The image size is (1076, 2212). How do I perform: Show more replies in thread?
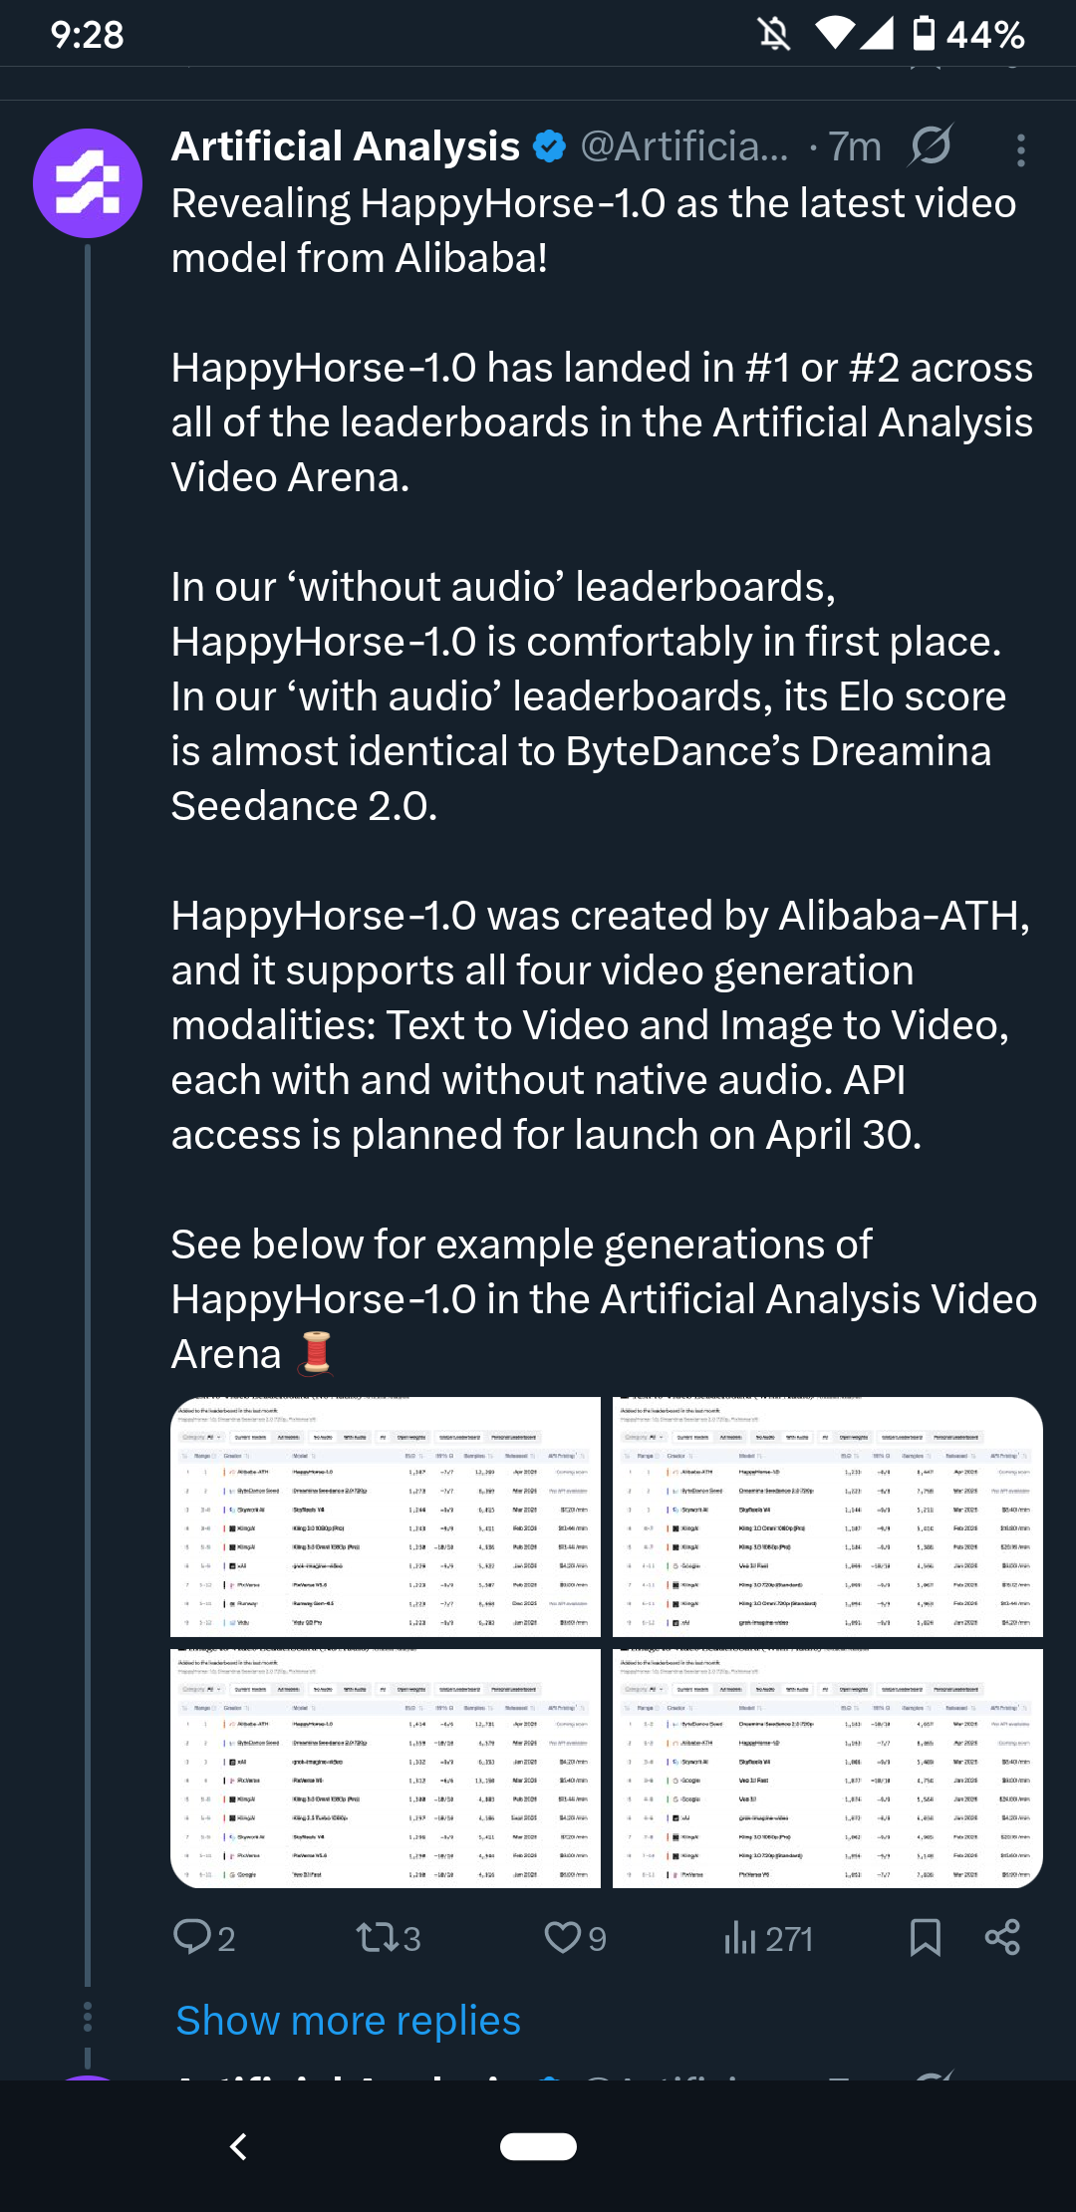pyautogui.click(x=348, y=2021)
